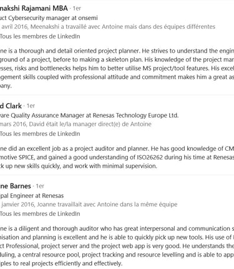Click Meenakshi's recommendation text about project planner
This screenshot has width=234, height=269.
point(117,68)
